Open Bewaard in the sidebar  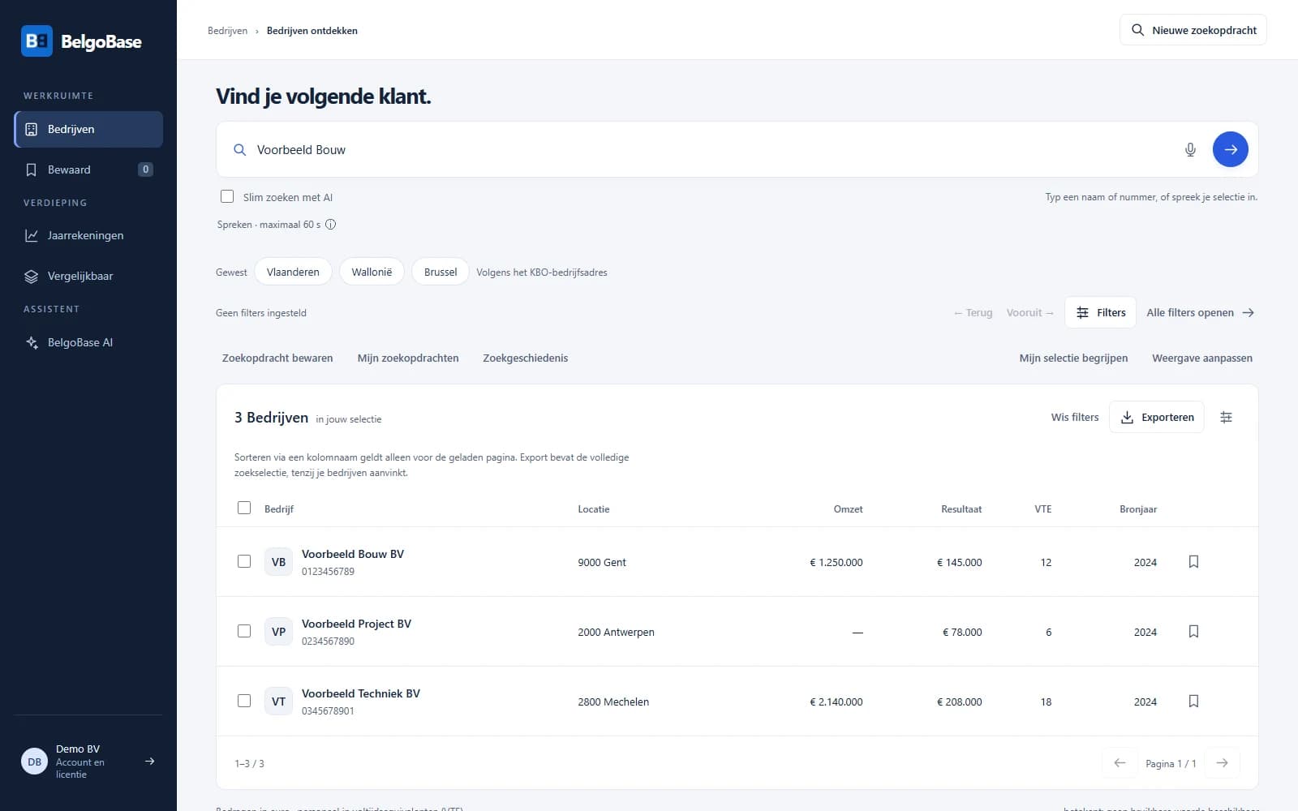[x=88, y=169]
